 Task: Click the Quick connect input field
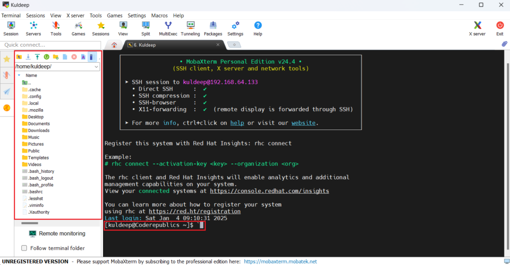coord(50,45)
